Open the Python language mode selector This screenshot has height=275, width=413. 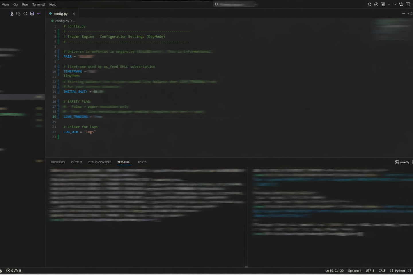tap(400, 271)
